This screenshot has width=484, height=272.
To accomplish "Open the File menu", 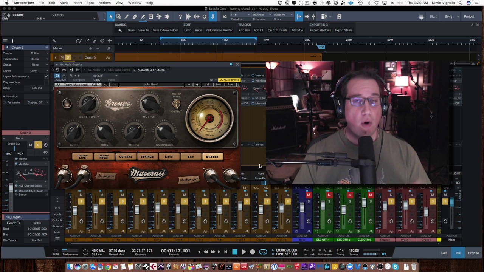I will point(41,3).
